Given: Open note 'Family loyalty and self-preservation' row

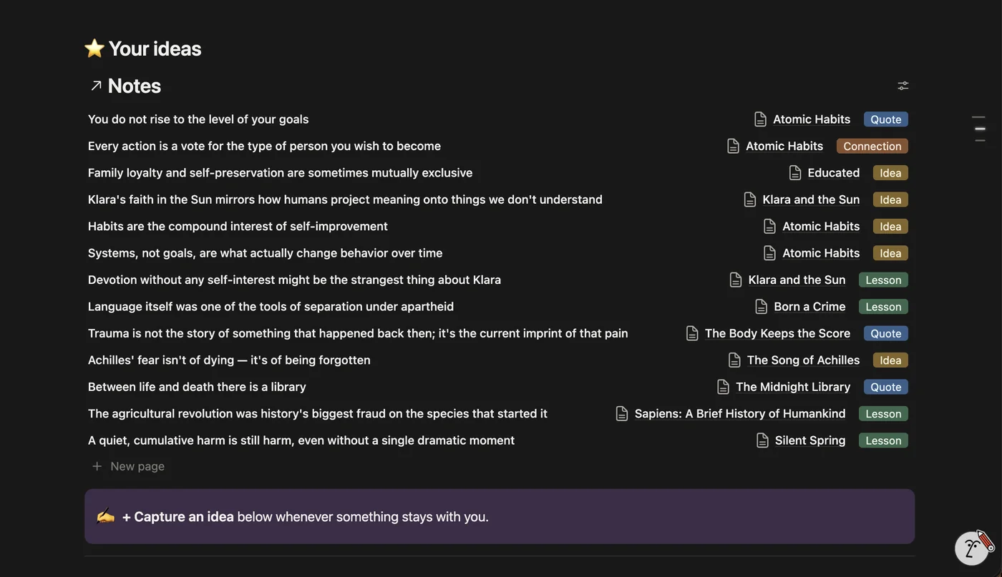Looking at the screenshot, I should (x=280, y=173).
